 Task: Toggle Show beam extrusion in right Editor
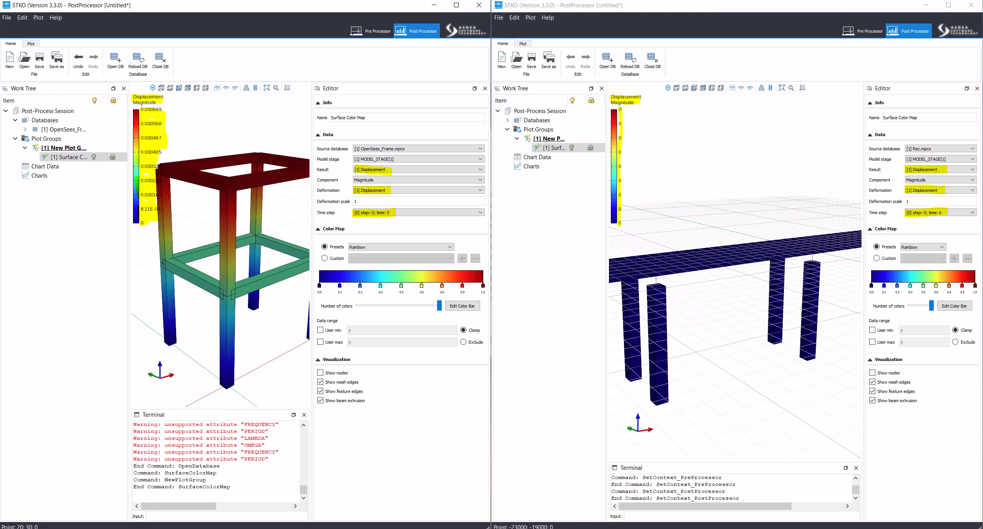point(872,400)
